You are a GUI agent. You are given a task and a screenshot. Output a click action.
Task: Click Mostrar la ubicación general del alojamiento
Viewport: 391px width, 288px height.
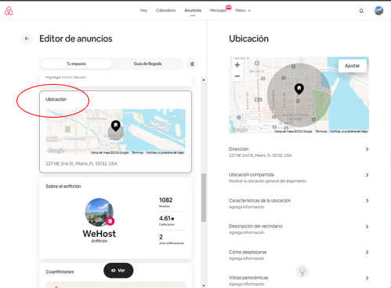[268, 181]
